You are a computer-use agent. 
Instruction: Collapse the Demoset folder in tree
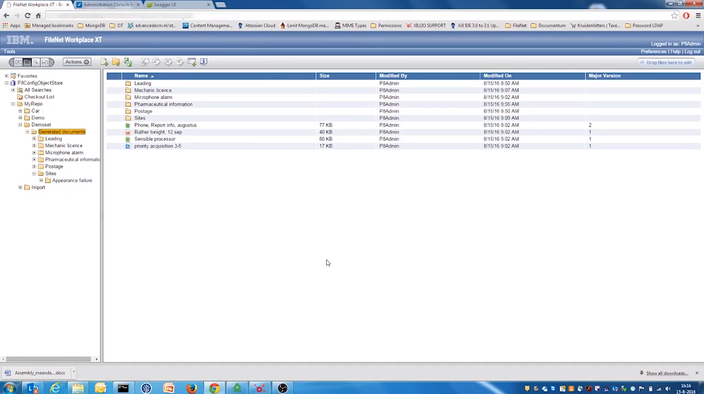(x=20, y=125)
